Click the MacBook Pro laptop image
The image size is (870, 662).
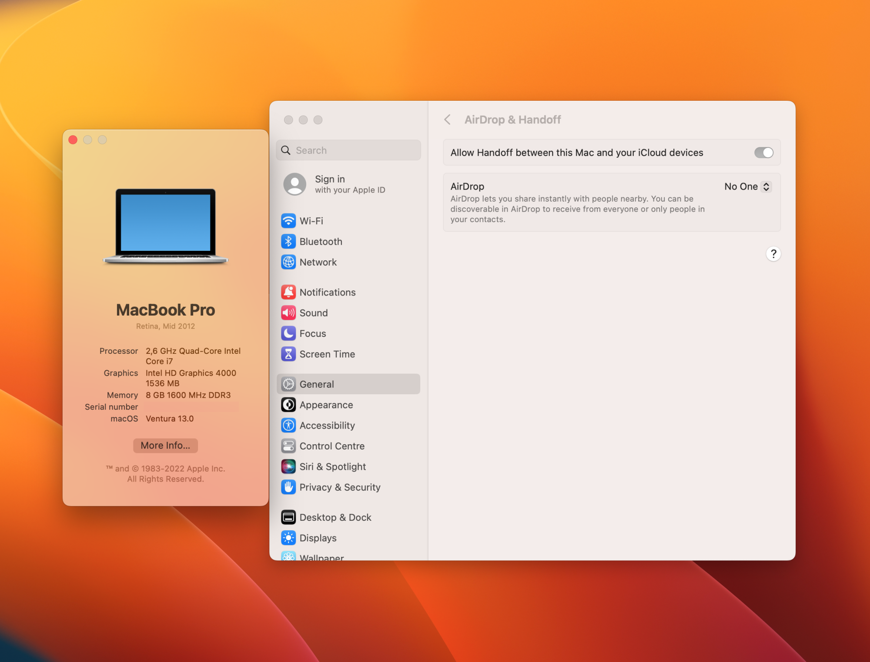coord(165,226)
